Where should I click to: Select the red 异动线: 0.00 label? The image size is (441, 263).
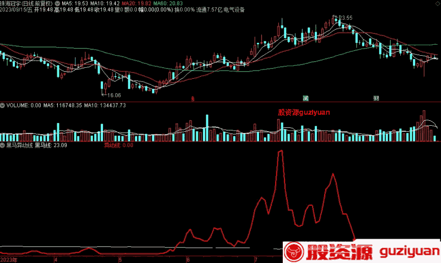pos(119,146)
